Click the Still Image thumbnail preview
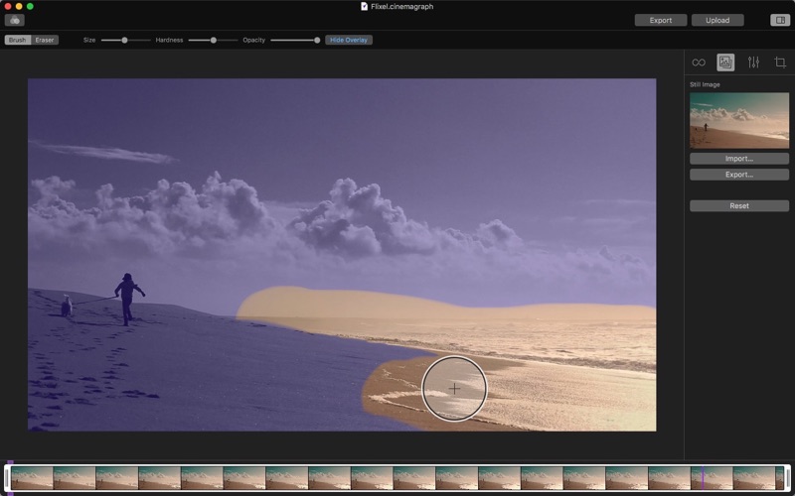This screenshot has width=795, height=496. pos(739,121)
